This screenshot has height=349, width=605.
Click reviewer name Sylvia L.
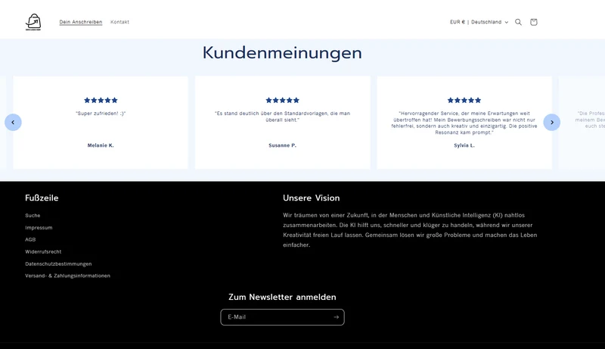click(x=464, y=145)
